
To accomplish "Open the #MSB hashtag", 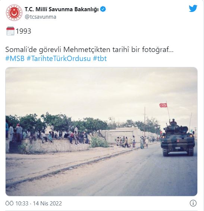I will click(15, 58).
